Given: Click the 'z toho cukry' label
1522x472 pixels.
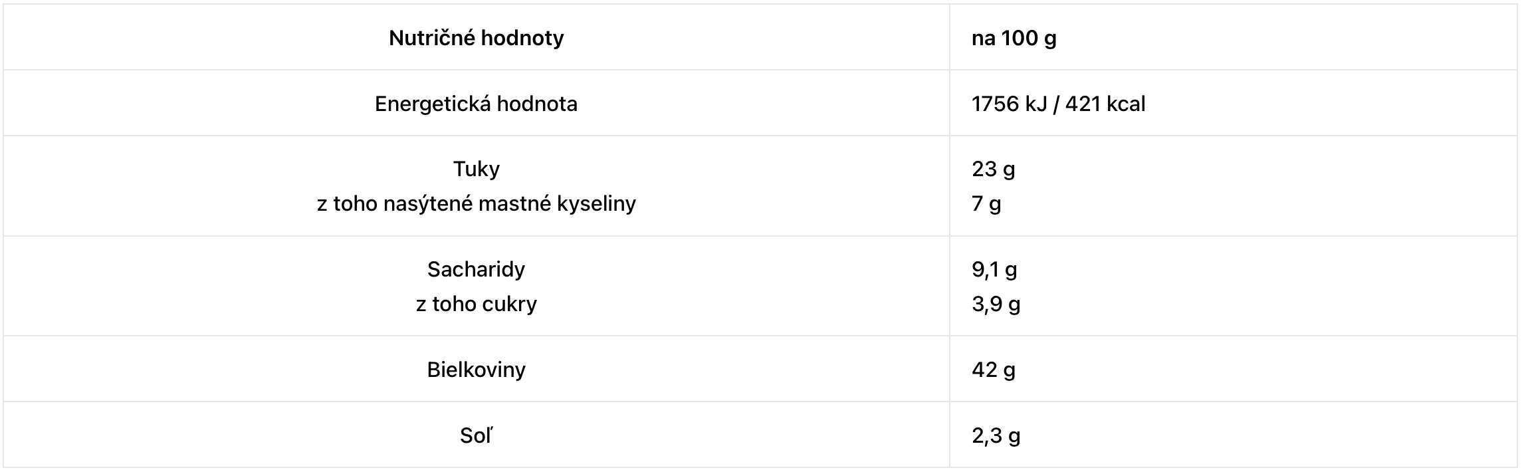Looking at the screenshot, I should point(476,304).
